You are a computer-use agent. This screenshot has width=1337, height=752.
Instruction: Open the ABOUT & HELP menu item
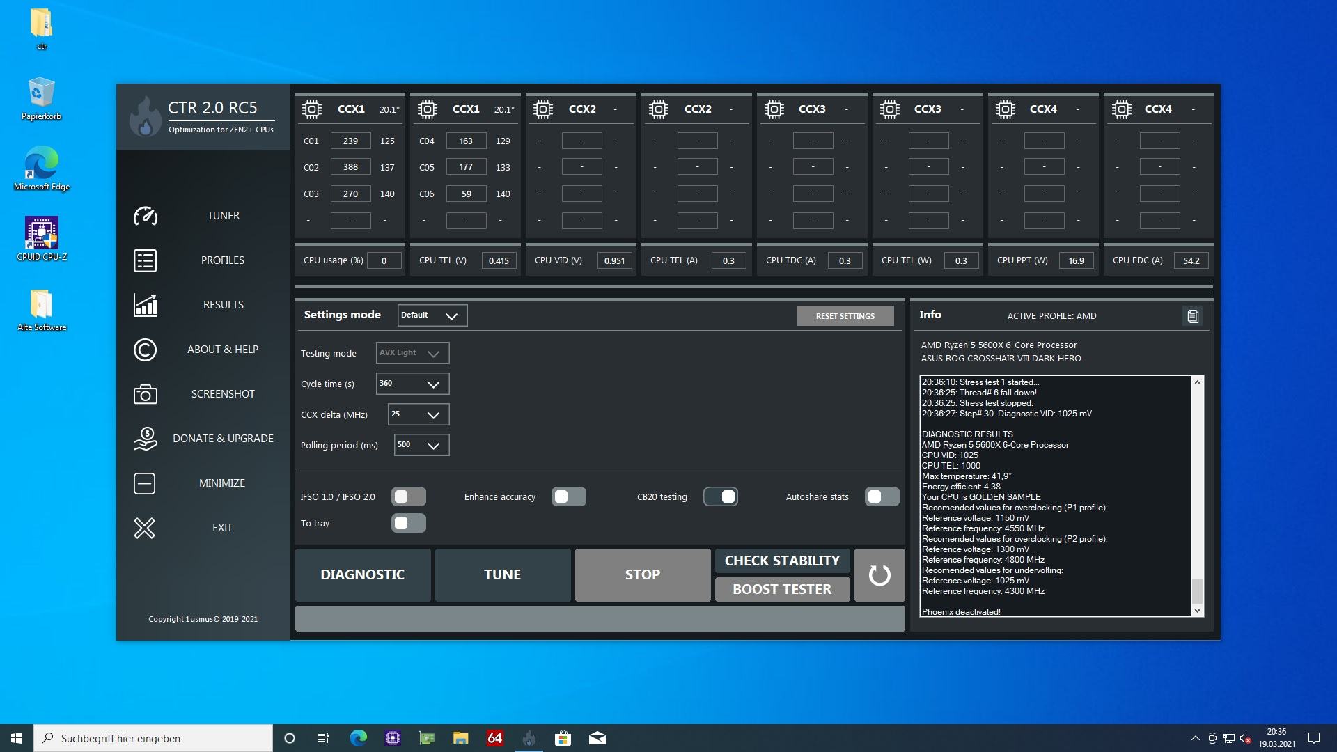click(x=222, y=350)
